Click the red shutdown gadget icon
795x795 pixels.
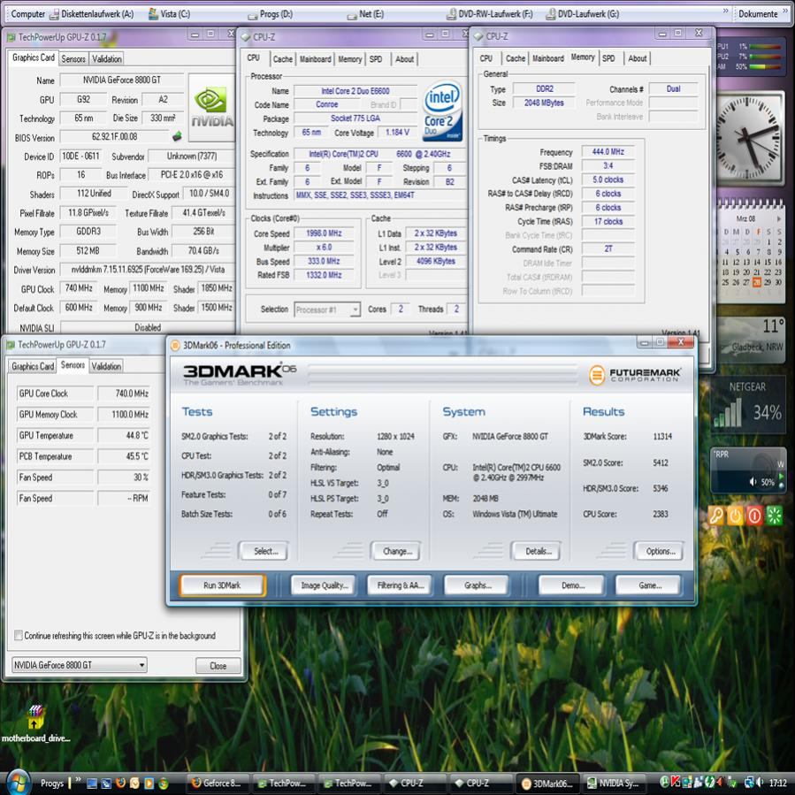(x=754, y=516)
